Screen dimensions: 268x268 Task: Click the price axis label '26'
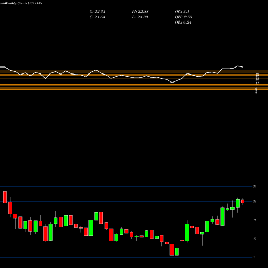pyautogui.click(x=255, y=187)
